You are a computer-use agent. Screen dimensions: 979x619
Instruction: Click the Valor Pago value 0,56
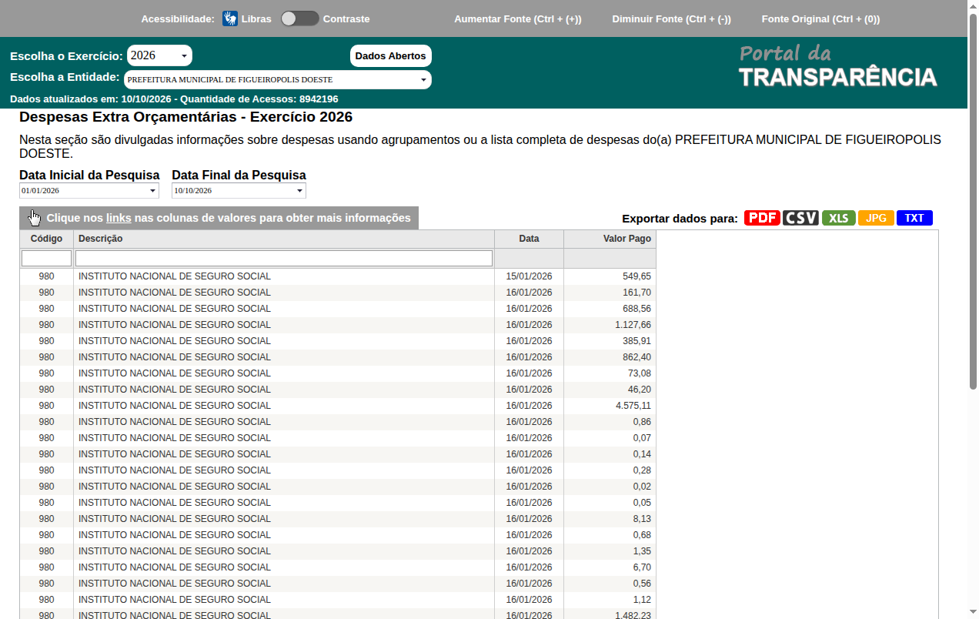click(642, 584)
